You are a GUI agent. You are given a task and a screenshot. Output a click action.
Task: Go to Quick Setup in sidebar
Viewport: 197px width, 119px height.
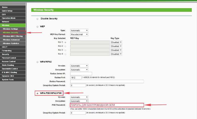(x=13, y=11)
